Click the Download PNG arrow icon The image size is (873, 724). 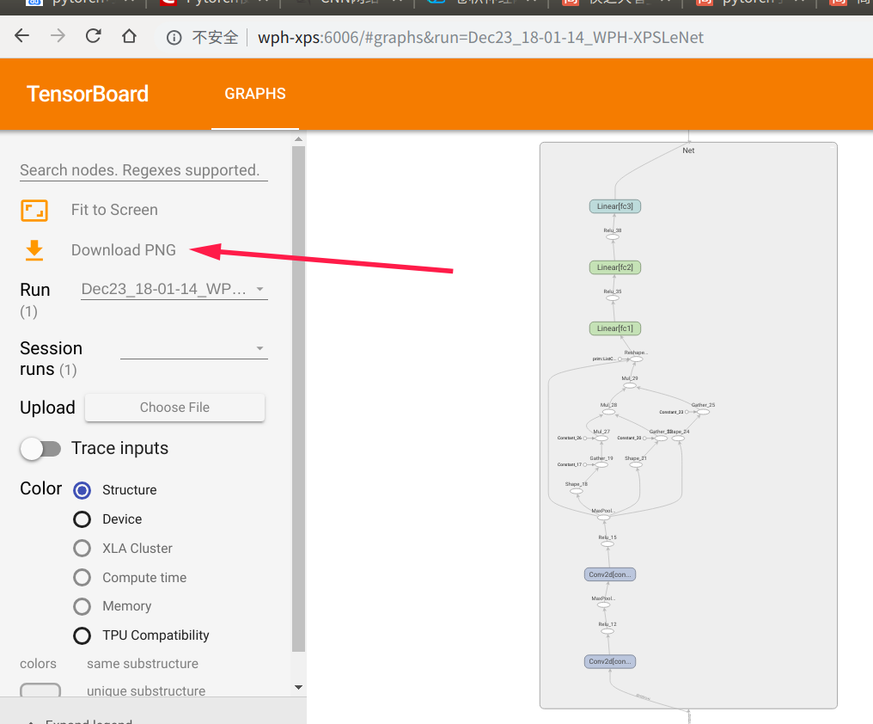[34, 250]
